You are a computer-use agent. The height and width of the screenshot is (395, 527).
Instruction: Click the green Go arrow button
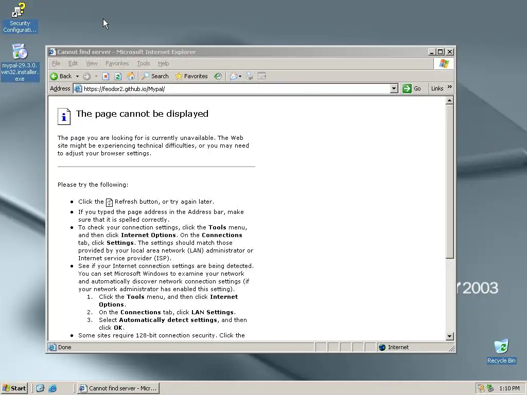(x=407, y=88)
